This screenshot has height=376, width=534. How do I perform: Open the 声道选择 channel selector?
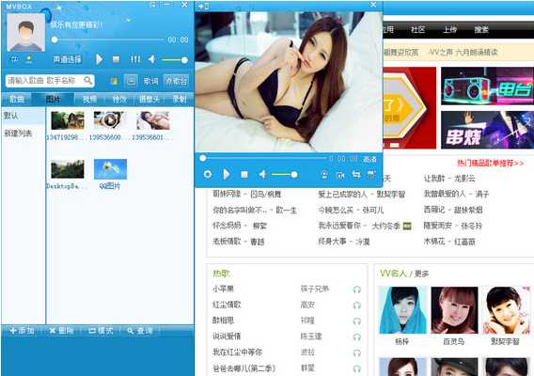coord(67,59)
